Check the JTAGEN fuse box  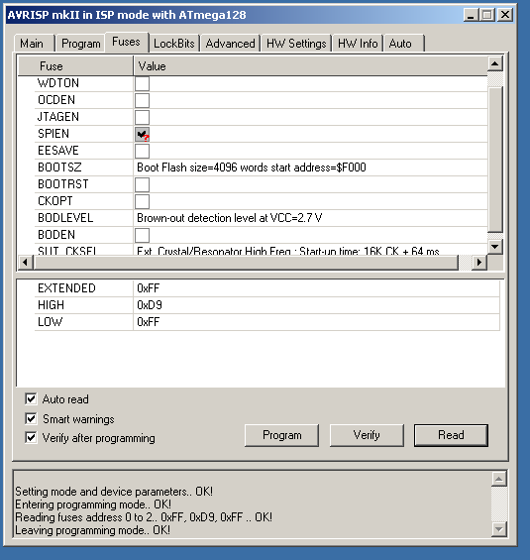142,118
